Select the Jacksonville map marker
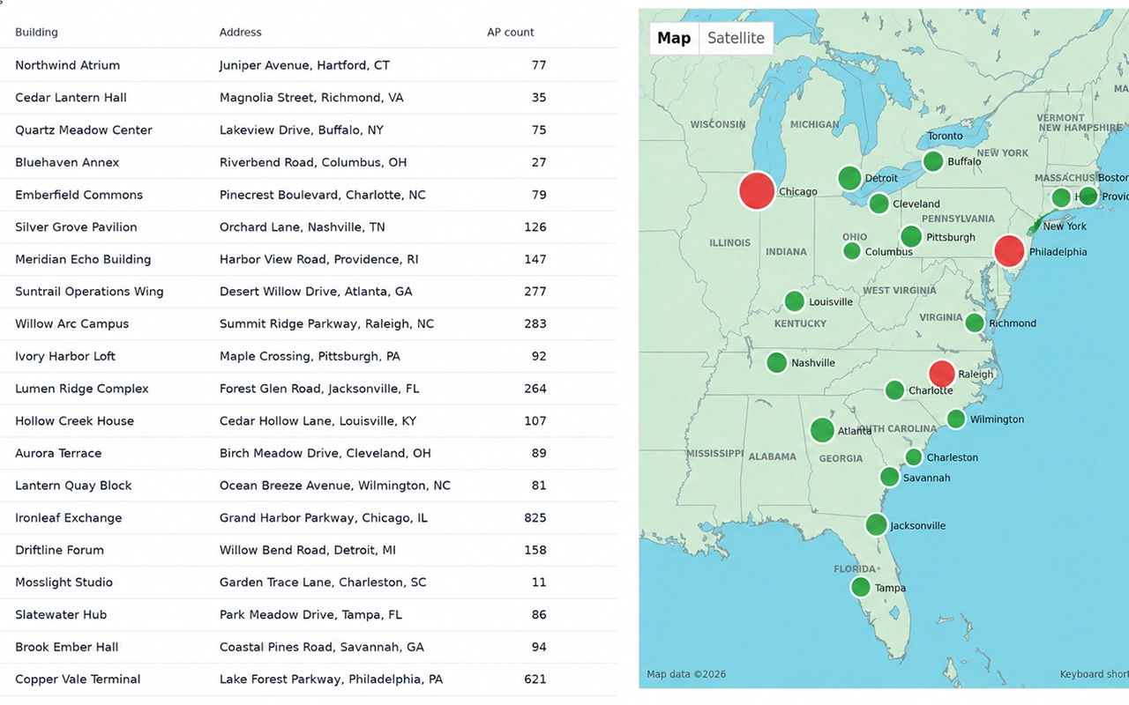 pos(876,524)
